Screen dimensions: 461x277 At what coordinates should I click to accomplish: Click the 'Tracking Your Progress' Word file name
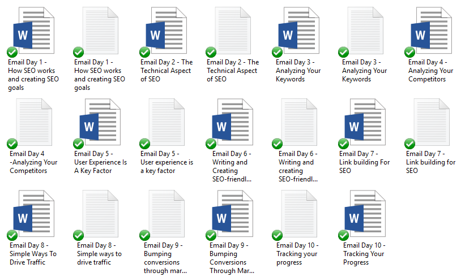coord(364,254)
